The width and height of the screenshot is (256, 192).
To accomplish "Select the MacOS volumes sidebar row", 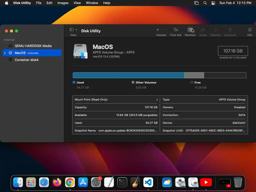I will click(32, 53).
